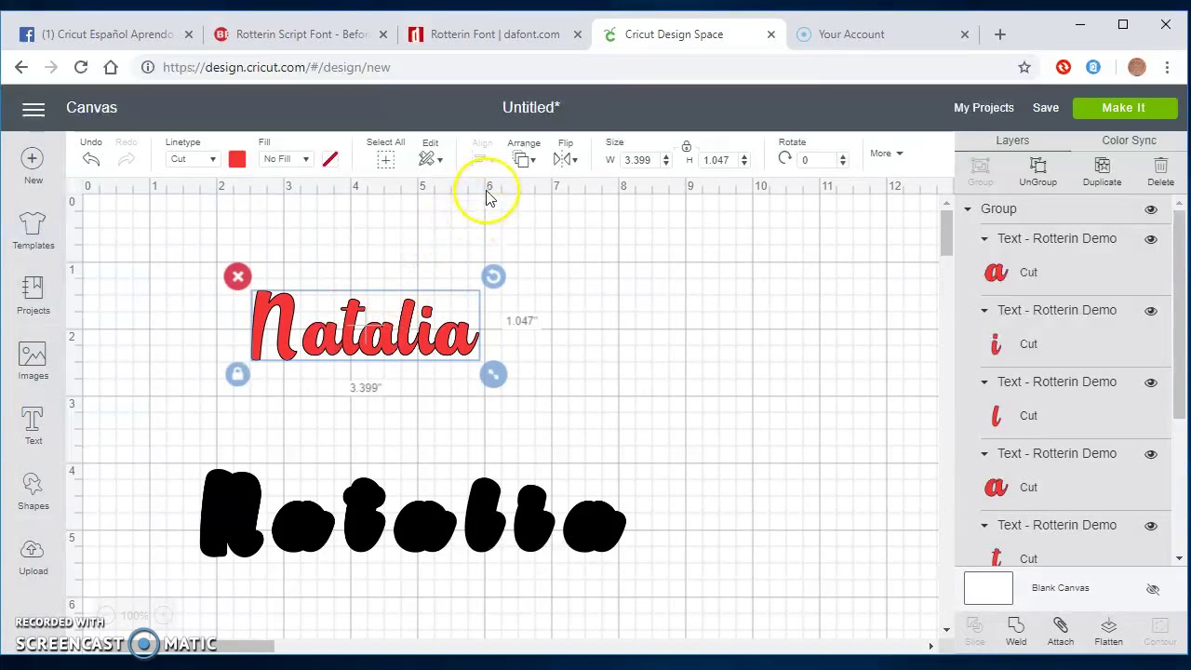Toggle the size aspect-ratio lock icon
Image resolution: width=1191 pixels, height=670 pixels.
point(686,146)
